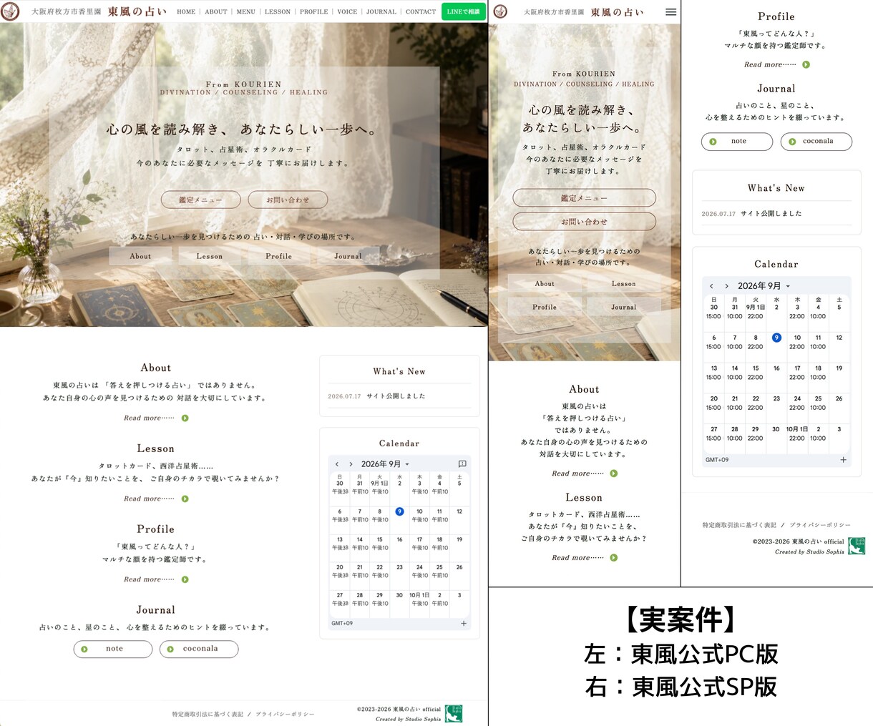Select highlighted date 9 in PC calendar

point(399,511)
